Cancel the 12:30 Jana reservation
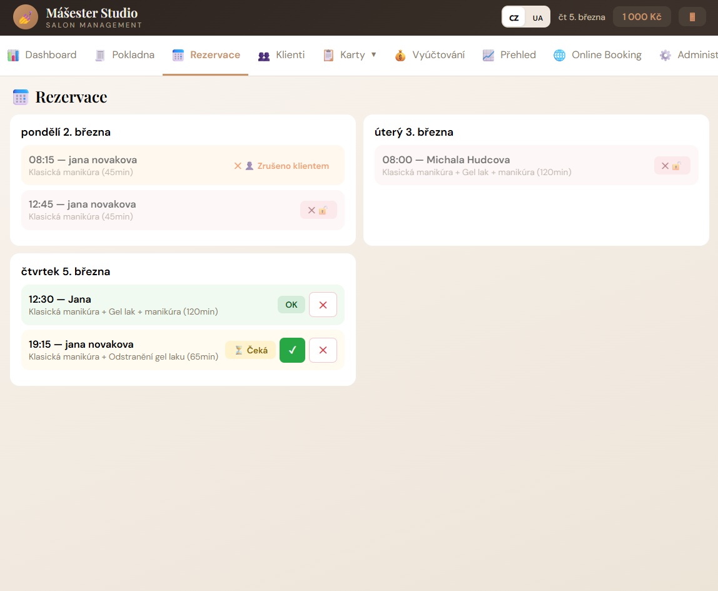This screenshot has width=718, height=591. (323, 305)
